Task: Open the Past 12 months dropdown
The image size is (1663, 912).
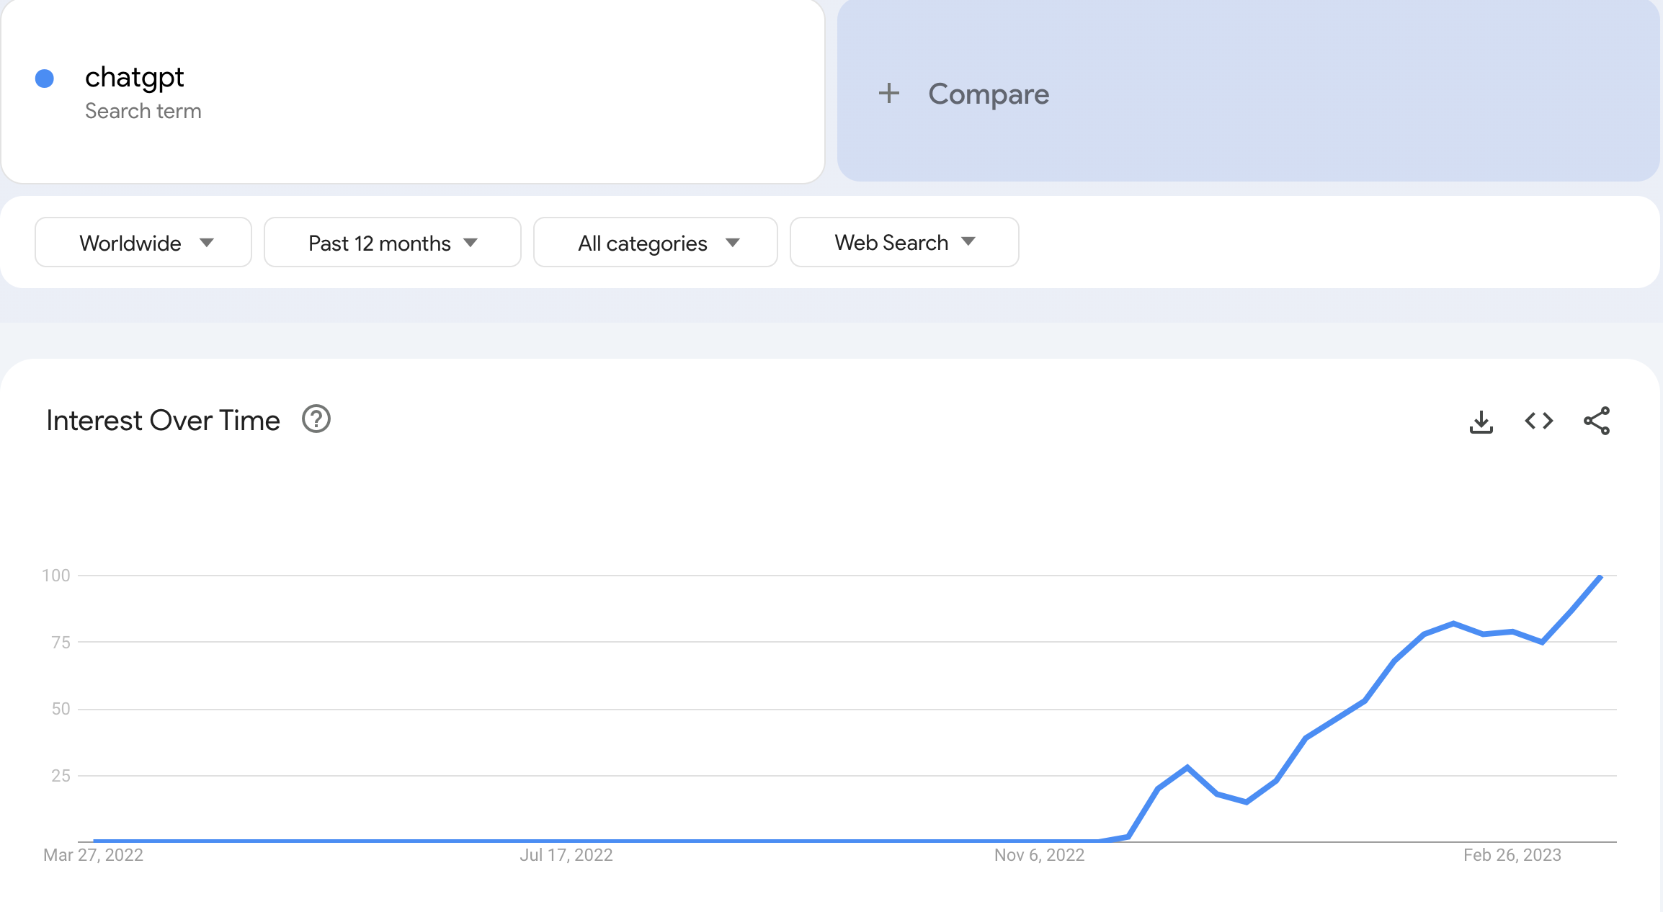Action: [393, 243]
